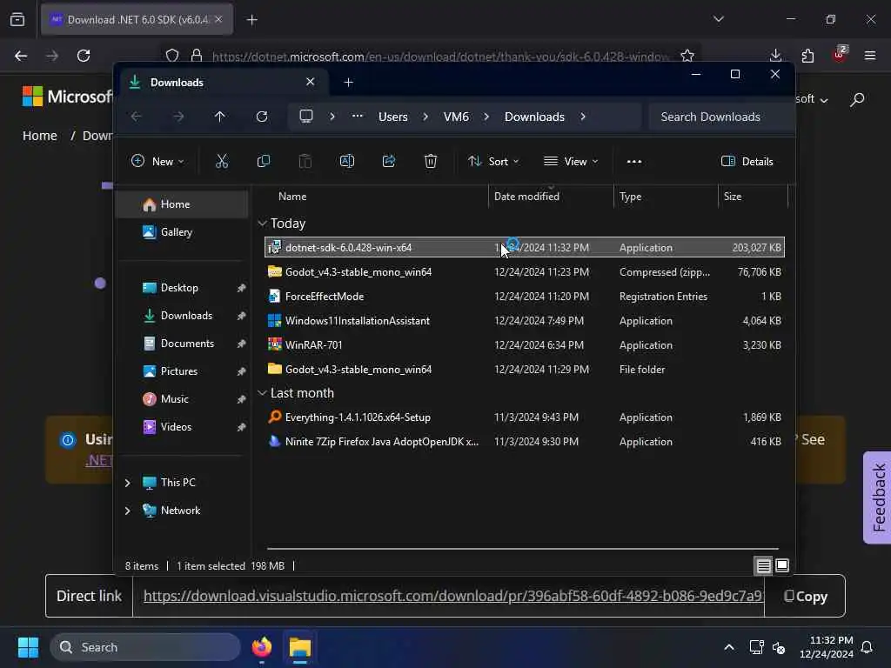This screenshot has height=668, width=891.
Task: Click in the Search Downloads field
Action: [720, 117]
